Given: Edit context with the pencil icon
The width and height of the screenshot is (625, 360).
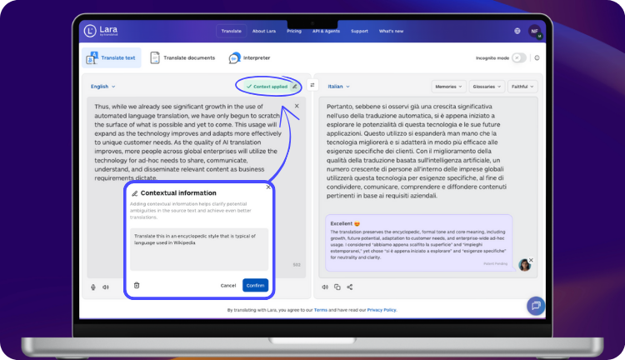Looking at the screenshot, I should coord(294,86).
